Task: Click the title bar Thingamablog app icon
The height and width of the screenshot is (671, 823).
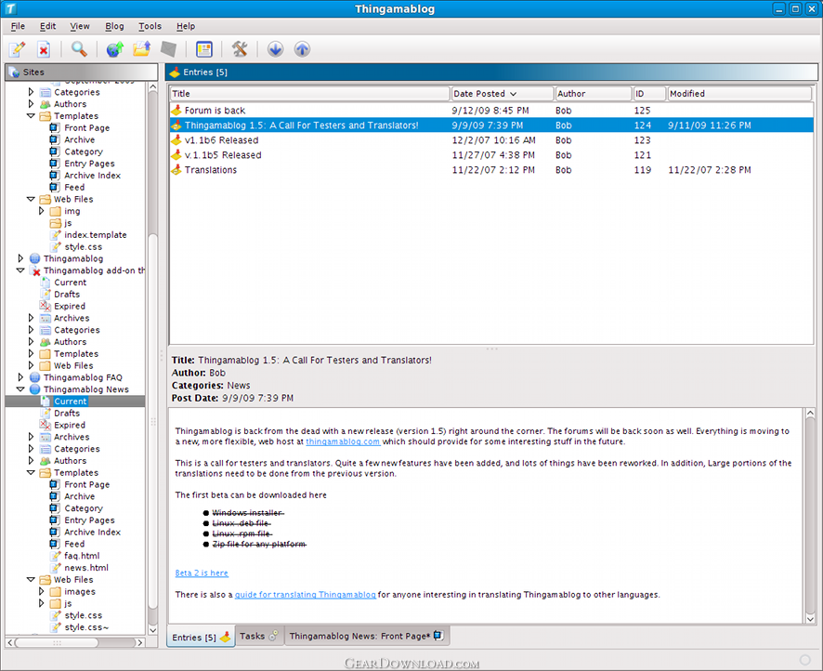Action: point(9,8)
